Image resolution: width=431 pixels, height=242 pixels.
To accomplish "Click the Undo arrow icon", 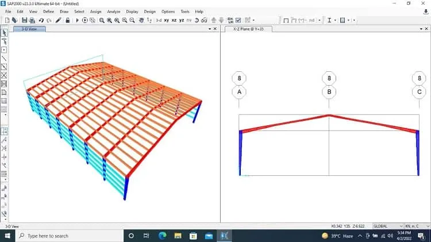I will point(41,20).
